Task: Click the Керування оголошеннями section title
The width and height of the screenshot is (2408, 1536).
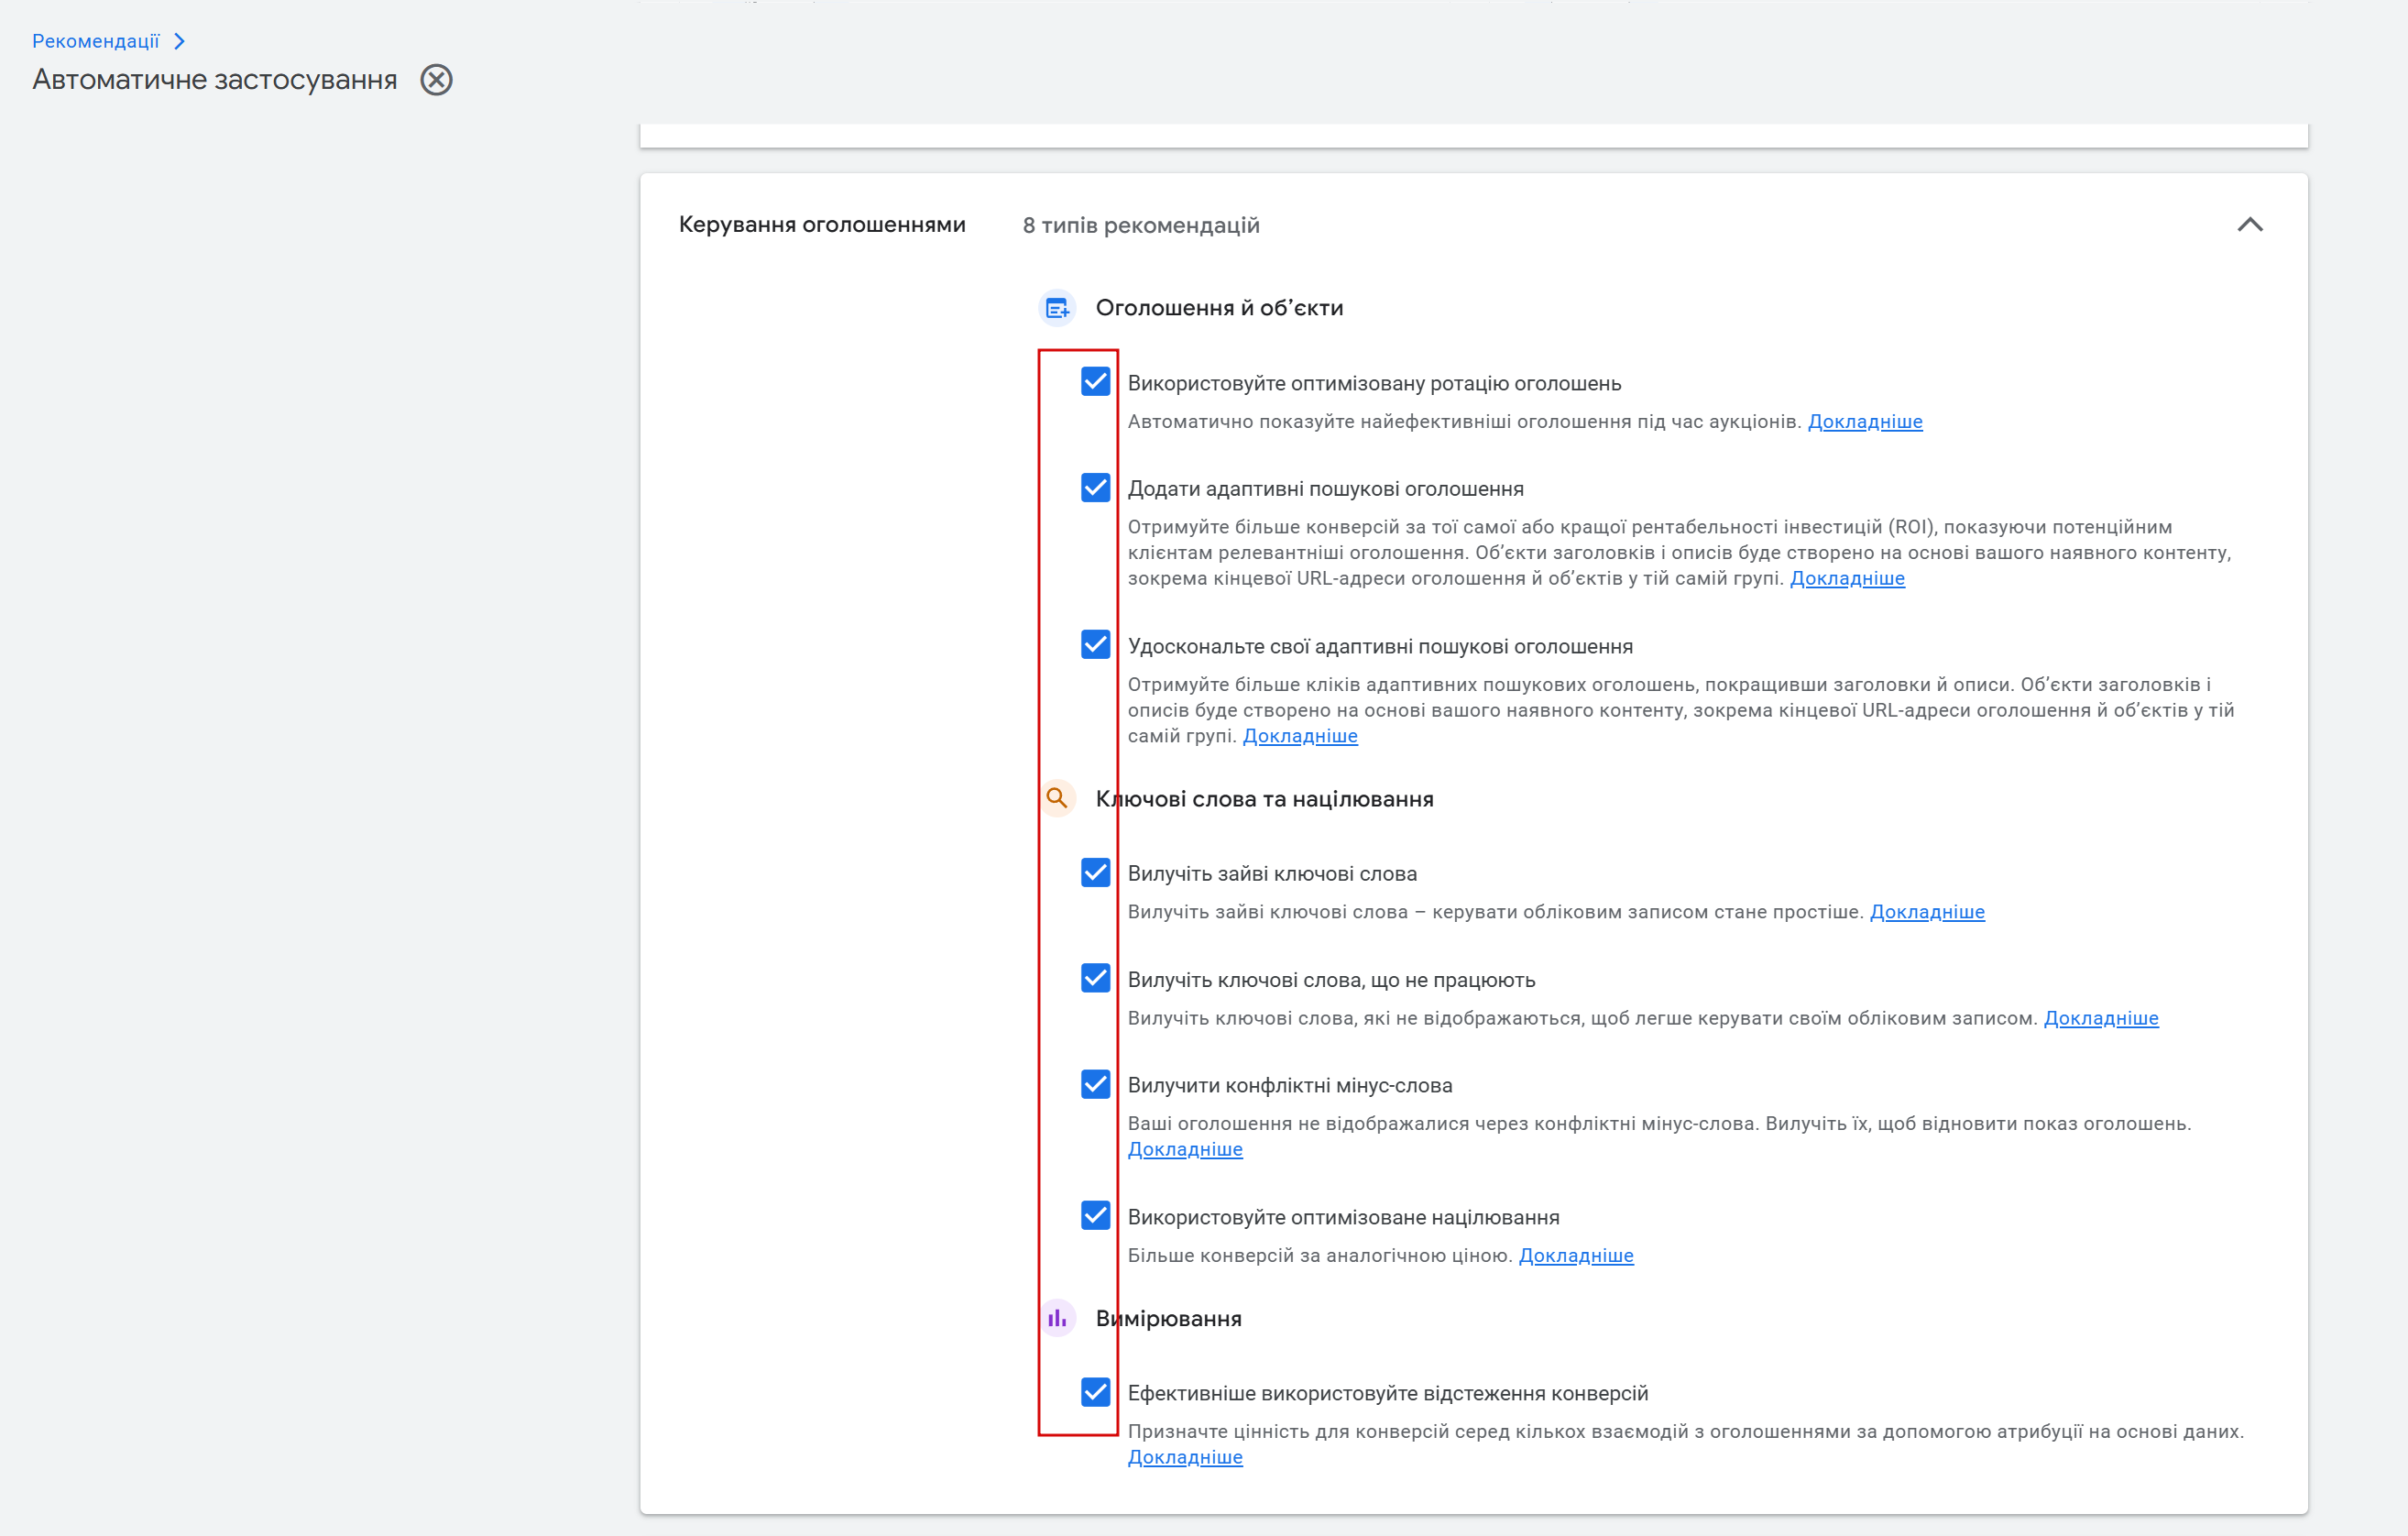Action: 822,225
